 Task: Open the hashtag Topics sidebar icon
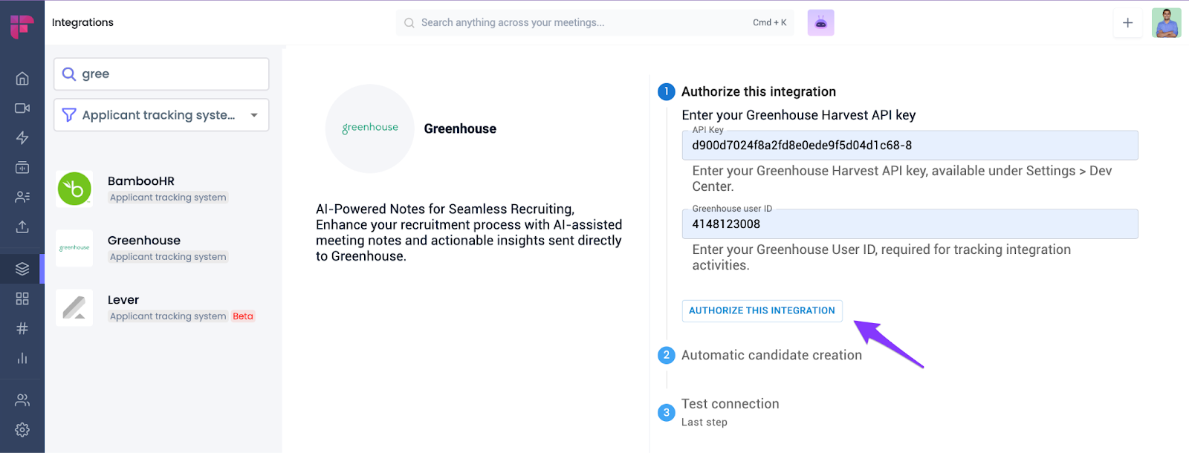[x=22, y=328]
